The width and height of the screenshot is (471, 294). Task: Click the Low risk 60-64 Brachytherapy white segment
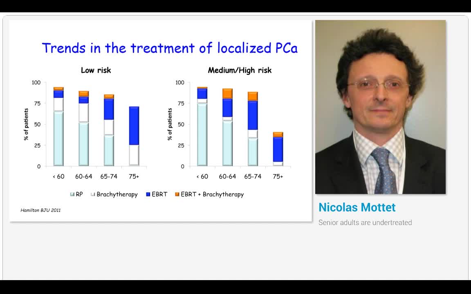[84, 112]
